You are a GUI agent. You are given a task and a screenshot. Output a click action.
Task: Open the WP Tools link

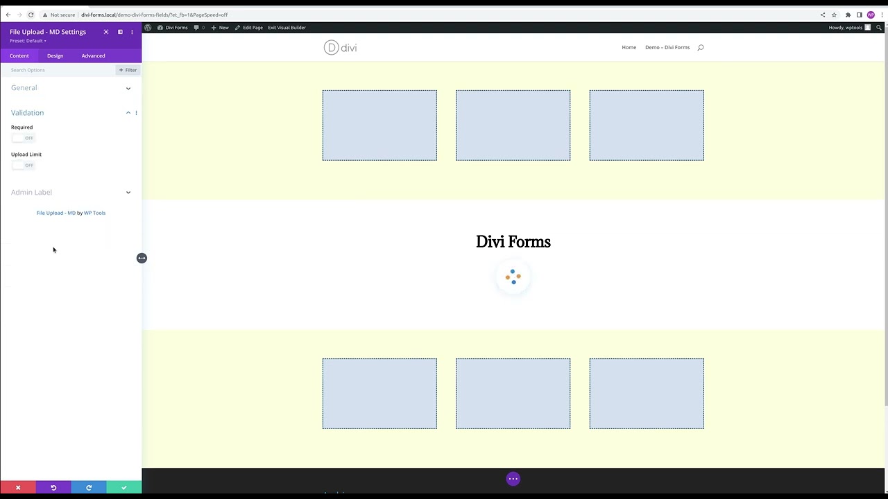(x=94, y=213)
